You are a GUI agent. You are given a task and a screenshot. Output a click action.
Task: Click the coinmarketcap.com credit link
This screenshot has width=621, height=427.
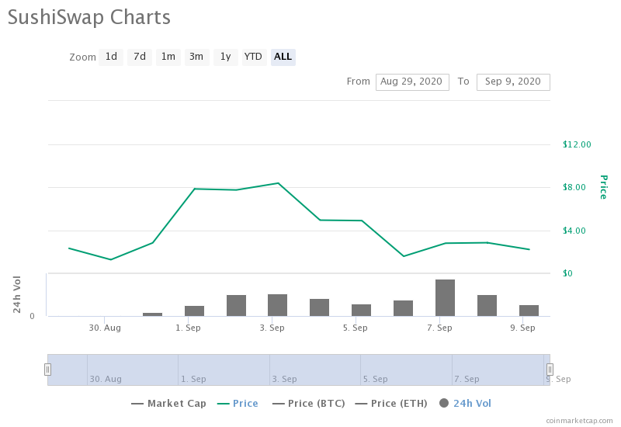(579, 421)
